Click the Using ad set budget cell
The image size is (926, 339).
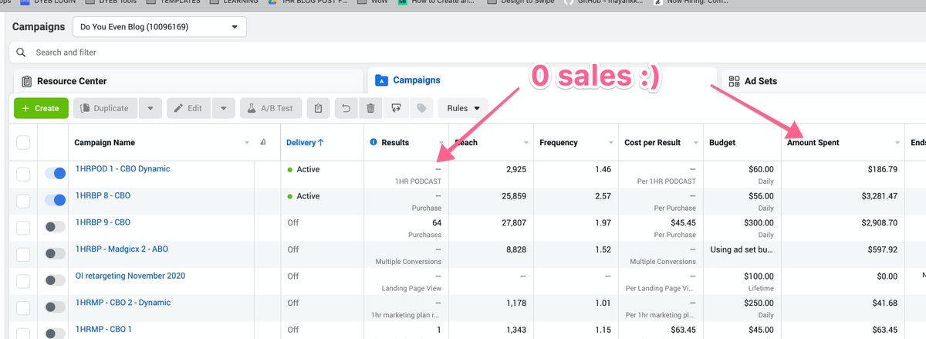[x=742, y=249]
